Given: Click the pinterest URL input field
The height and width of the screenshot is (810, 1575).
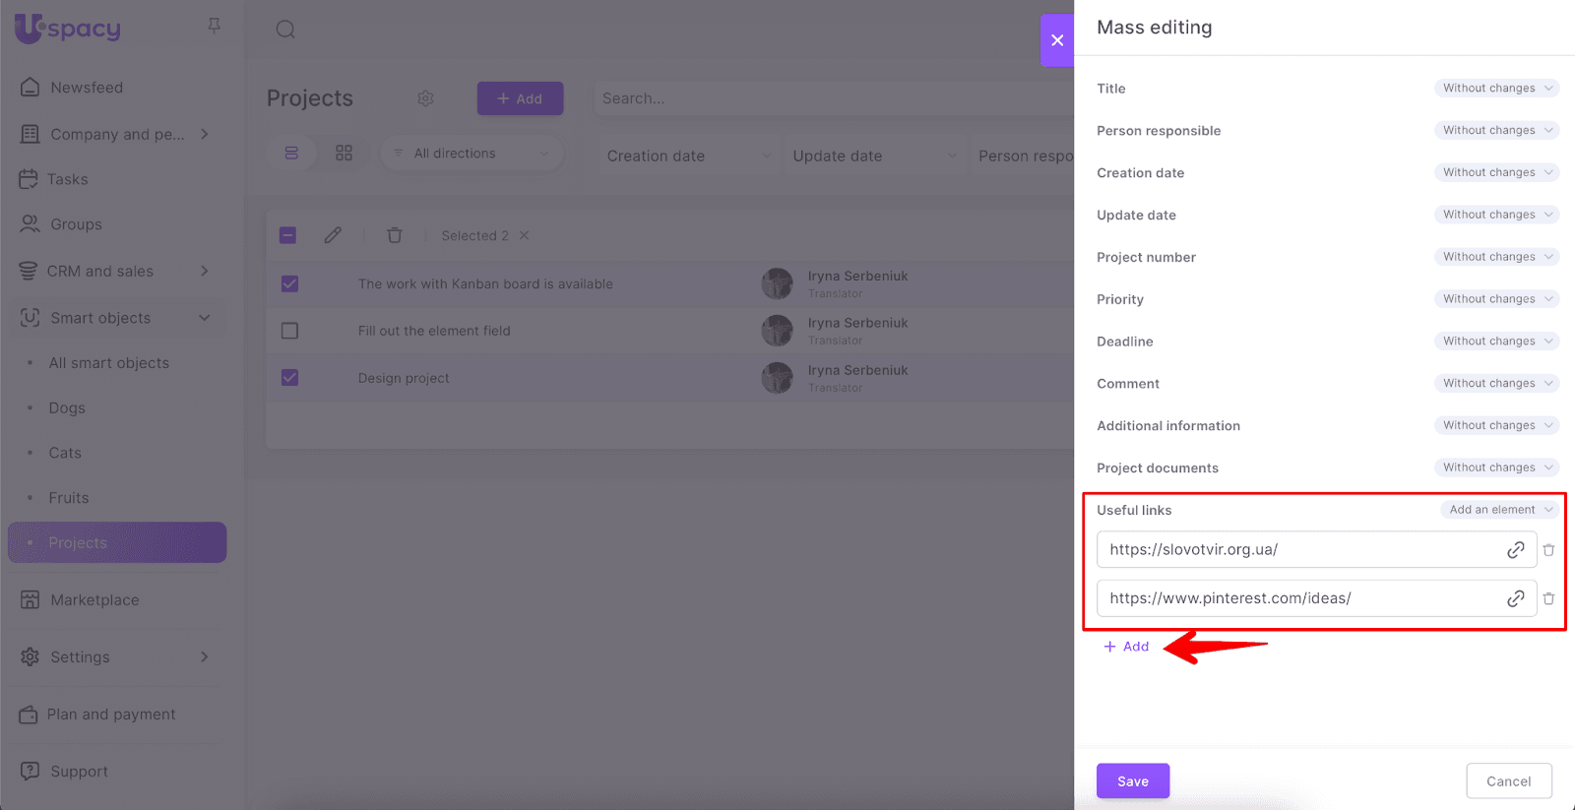Looking at the screenshot, I should (1299, 598).
